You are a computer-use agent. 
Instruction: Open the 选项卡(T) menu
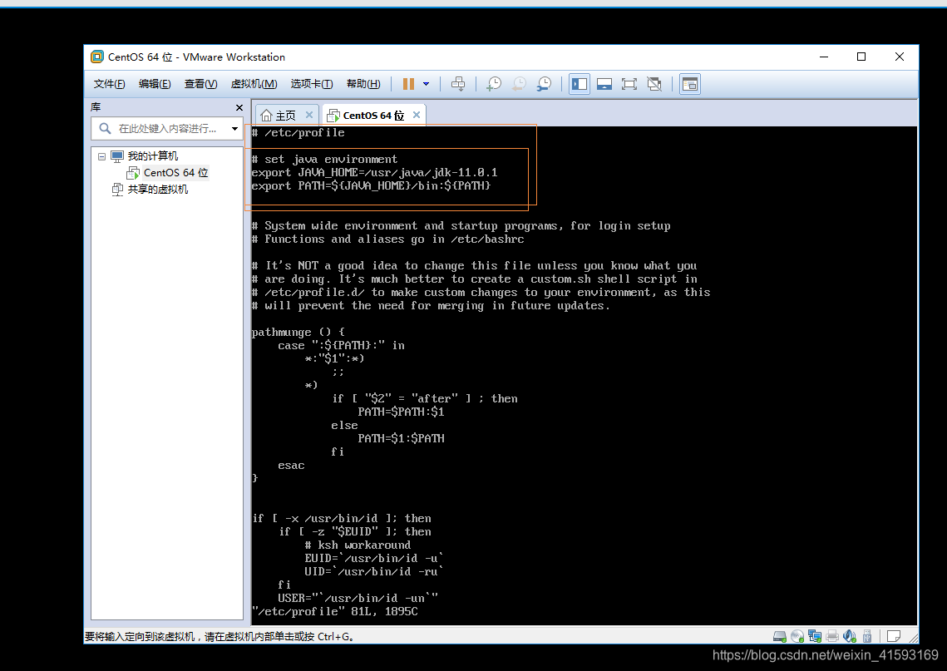(x=312, y=84)
